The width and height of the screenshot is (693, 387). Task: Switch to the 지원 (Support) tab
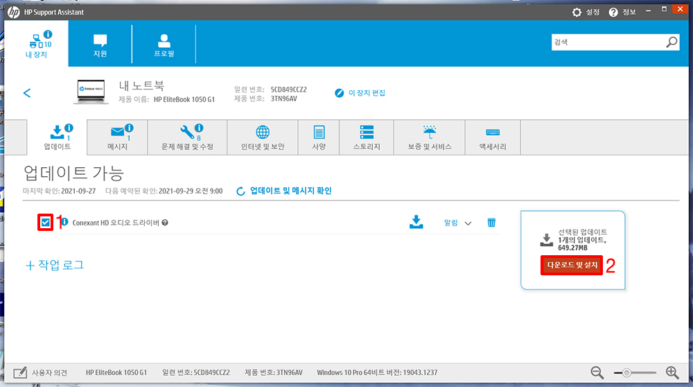point(100,44)
